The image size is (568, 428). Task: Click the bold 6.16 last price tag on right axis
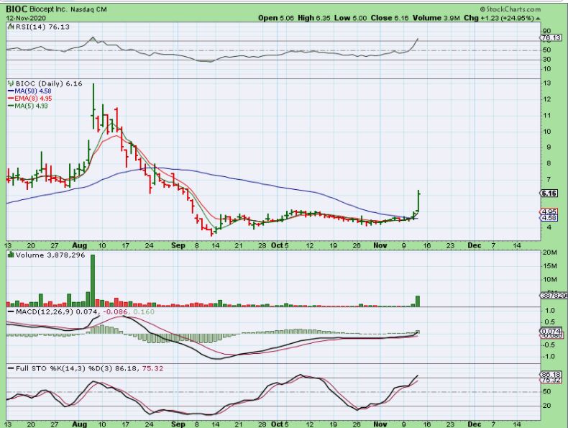pos(549,193)
